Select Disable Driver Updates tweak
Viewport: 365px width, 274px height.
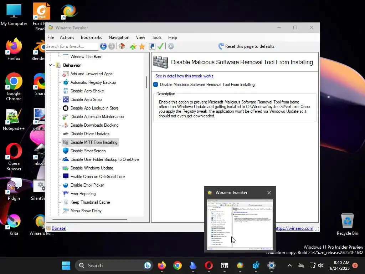click(x=90, y=134)
